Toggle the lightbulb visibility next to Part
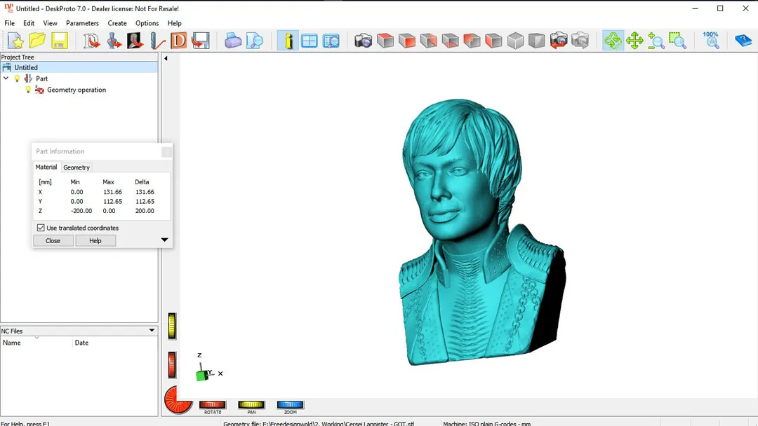758x426 pixels. click(x=18, y=78)
